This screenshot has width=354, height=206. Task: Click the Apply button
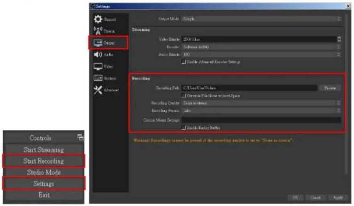(338, 198)
